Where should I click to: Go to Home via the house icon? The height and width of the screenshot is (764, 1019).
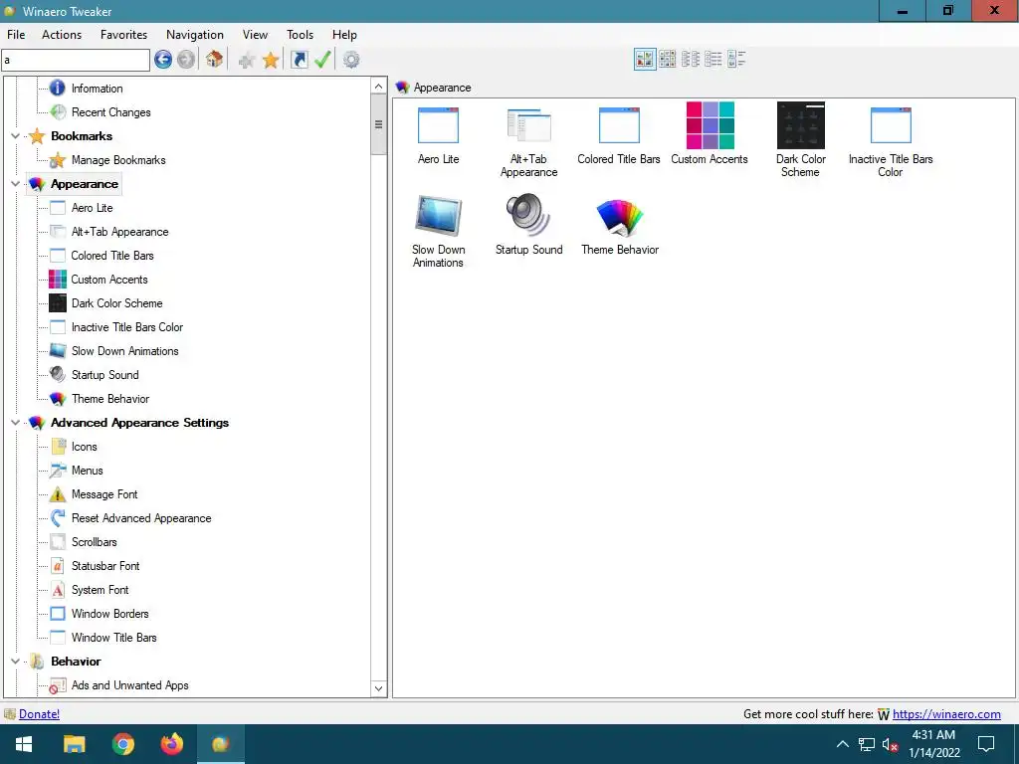pos(215,60)
